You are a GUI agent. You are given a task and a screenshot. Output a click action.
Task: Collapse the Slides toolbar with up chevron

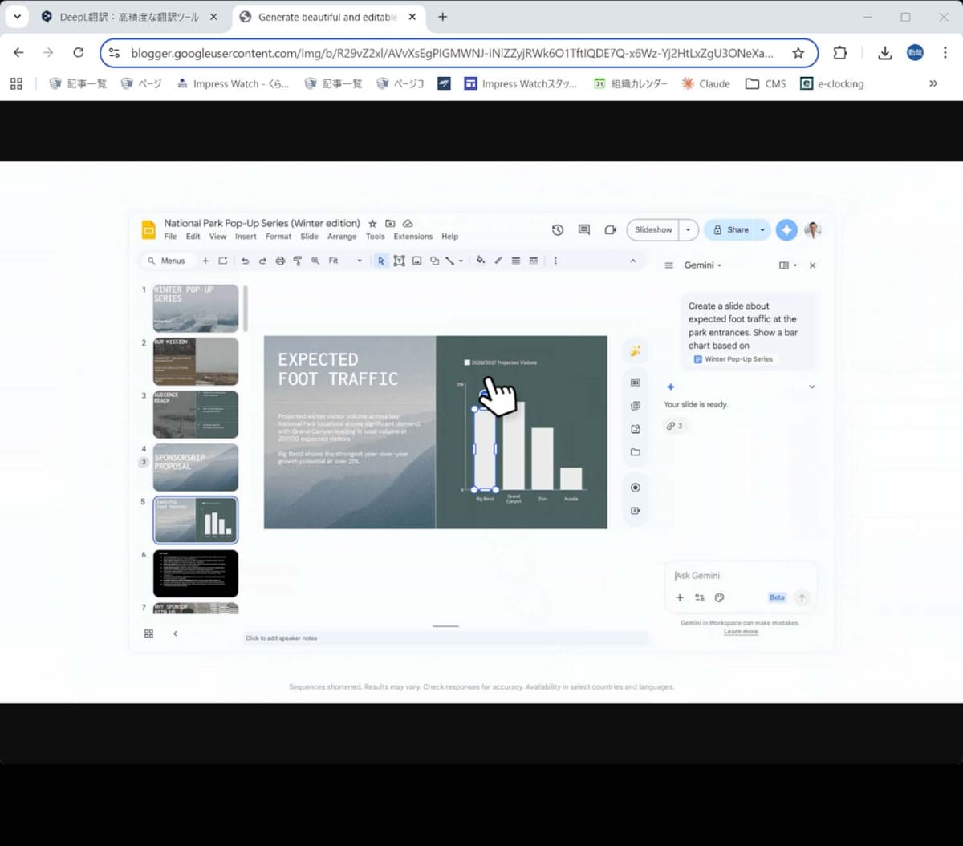[x=632, y=261]
